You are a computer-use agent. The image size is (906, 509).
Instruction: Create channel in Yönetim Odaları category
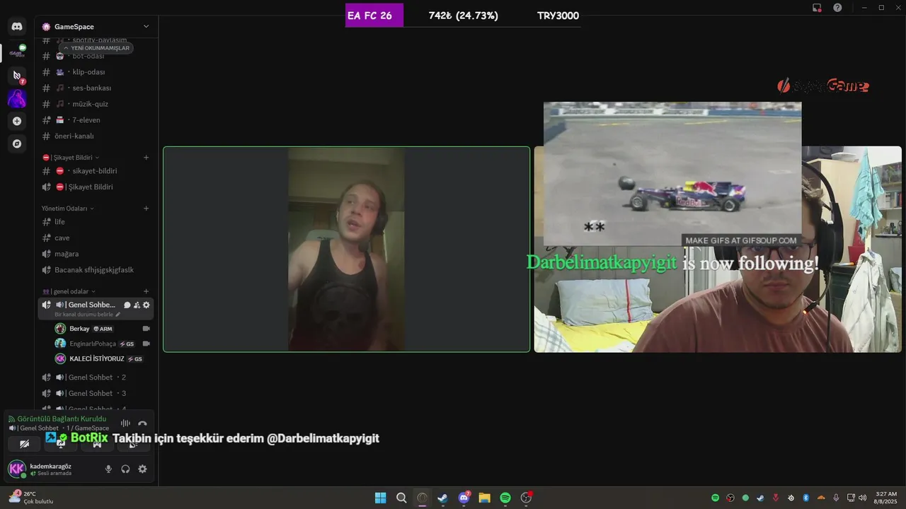[146, 209]
